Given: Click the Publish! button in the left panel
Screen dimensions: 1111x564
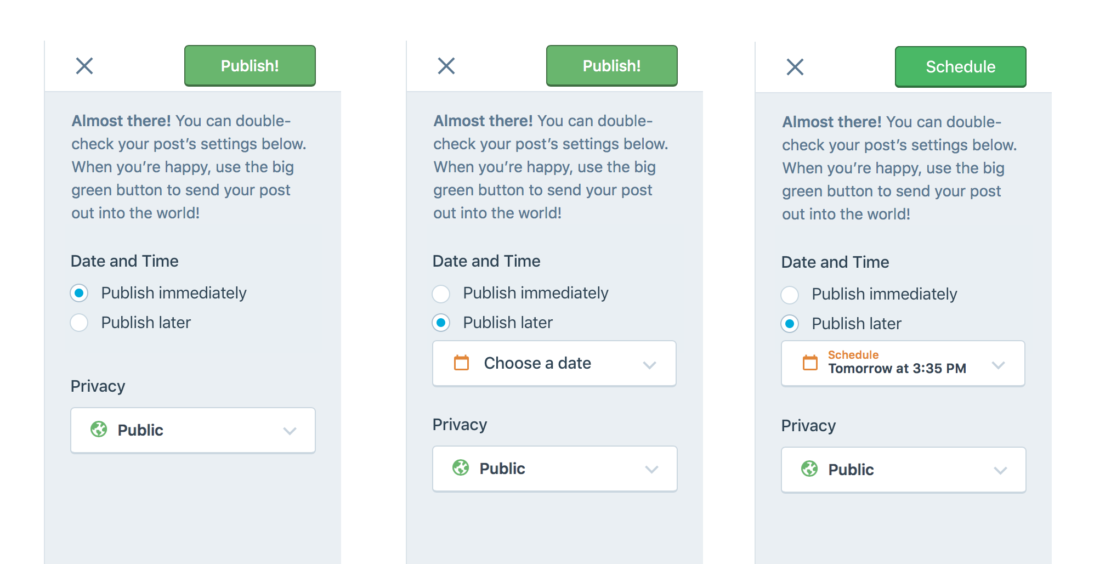Looking at the screenshot, I should pyautogui.click(x=250, y=66).
